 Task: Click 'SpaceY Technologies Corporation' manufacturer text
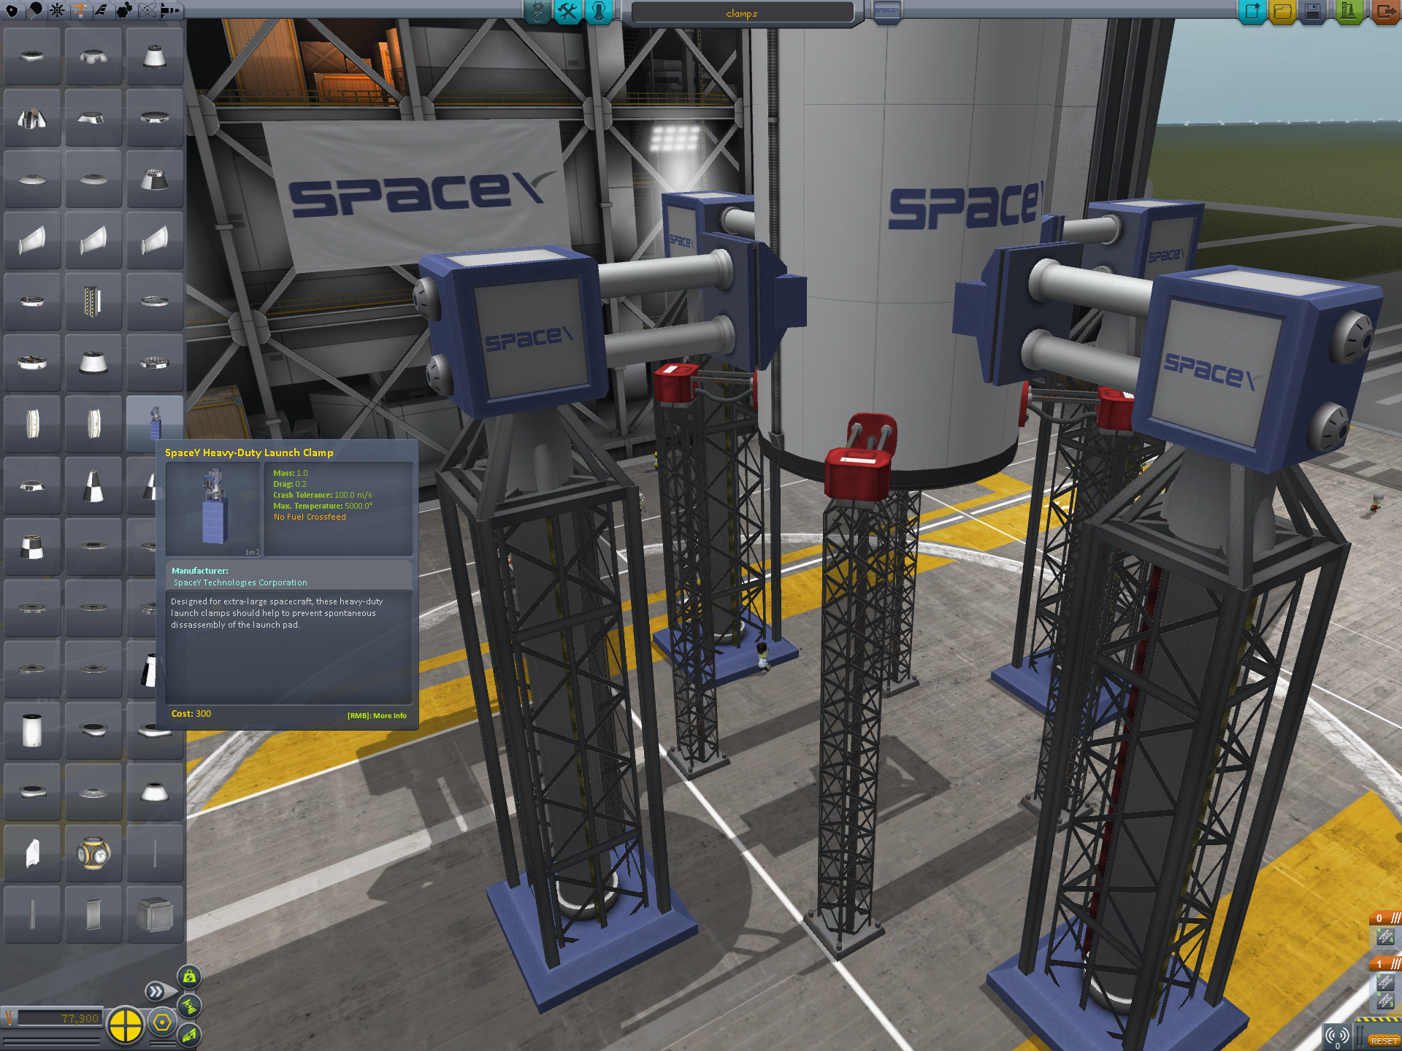pyautogui.click(x=240, y=582)
